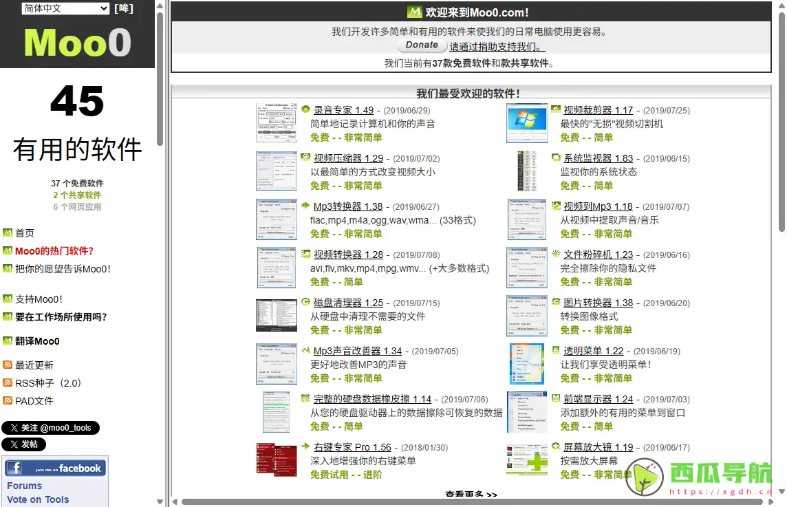Click the 关注 @moo0_tools button
Image resolution: width=787 pixels, height=507 pixels.
[x=51, y=428]
